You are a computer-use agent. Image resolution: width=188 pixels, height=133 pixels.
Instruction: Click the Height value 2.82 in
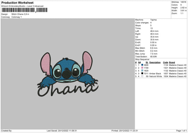[x=183, y=8]
